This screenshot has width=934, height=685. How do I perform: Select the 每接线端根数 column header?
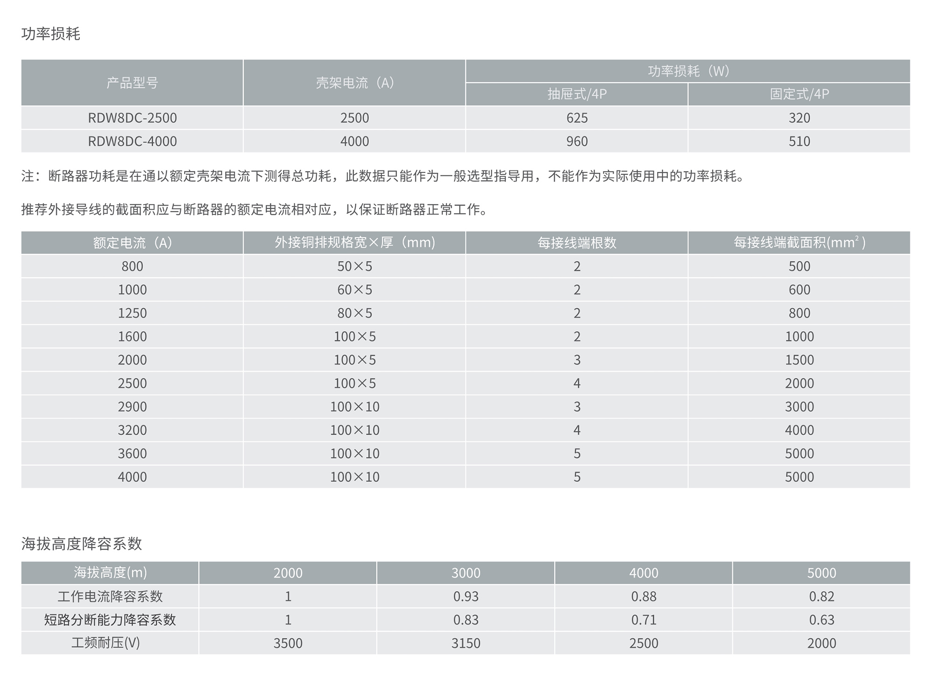tap(577, 243)
